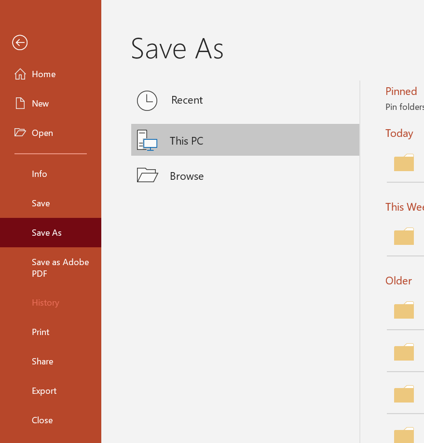
Task: Open the second folder under Older
Action: click(404, 352)
